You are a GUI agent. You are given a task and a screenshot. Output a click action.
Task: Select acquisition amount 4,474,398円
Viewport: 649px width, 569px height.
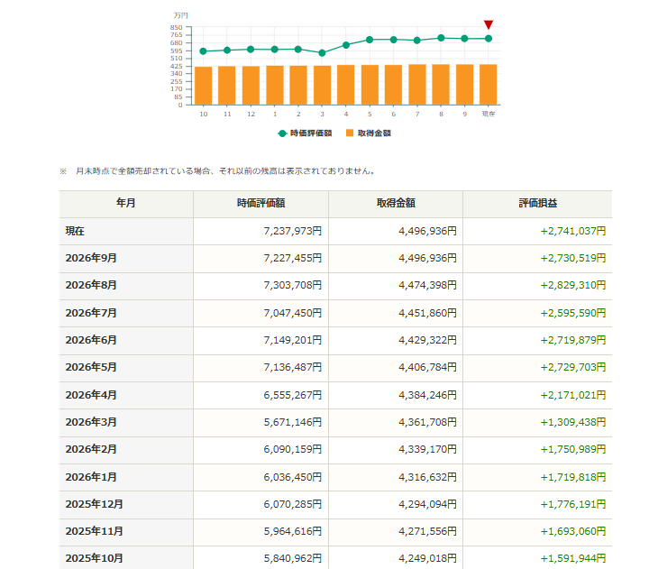tap(427, 285)
